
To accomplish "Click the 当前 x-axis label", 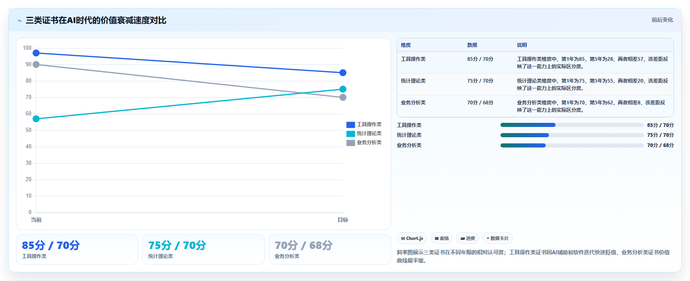I will [x=36, y=220].
